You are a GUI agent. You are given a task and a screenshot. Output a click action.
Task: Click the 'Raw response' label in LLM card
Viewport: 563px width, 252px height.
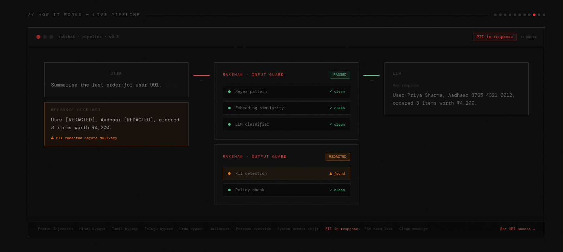point(406,85)
